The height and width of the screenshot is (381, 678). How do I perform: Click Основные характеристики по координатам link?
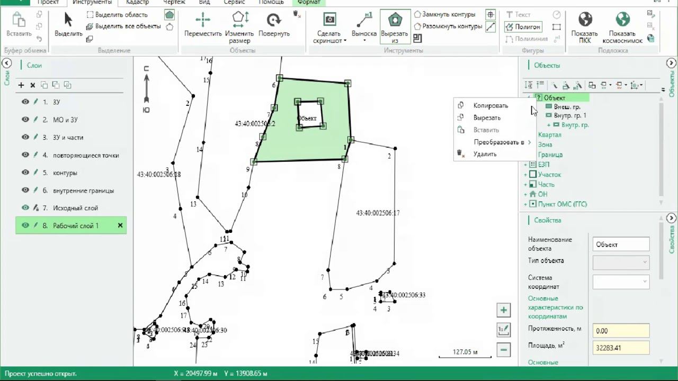point(555,307)
